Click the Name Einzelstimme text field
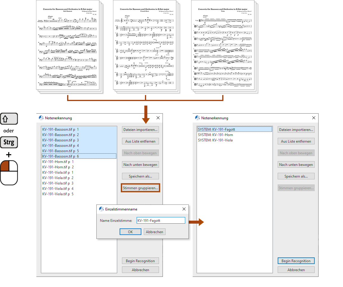The image size is (343, 287). point(161,221)
